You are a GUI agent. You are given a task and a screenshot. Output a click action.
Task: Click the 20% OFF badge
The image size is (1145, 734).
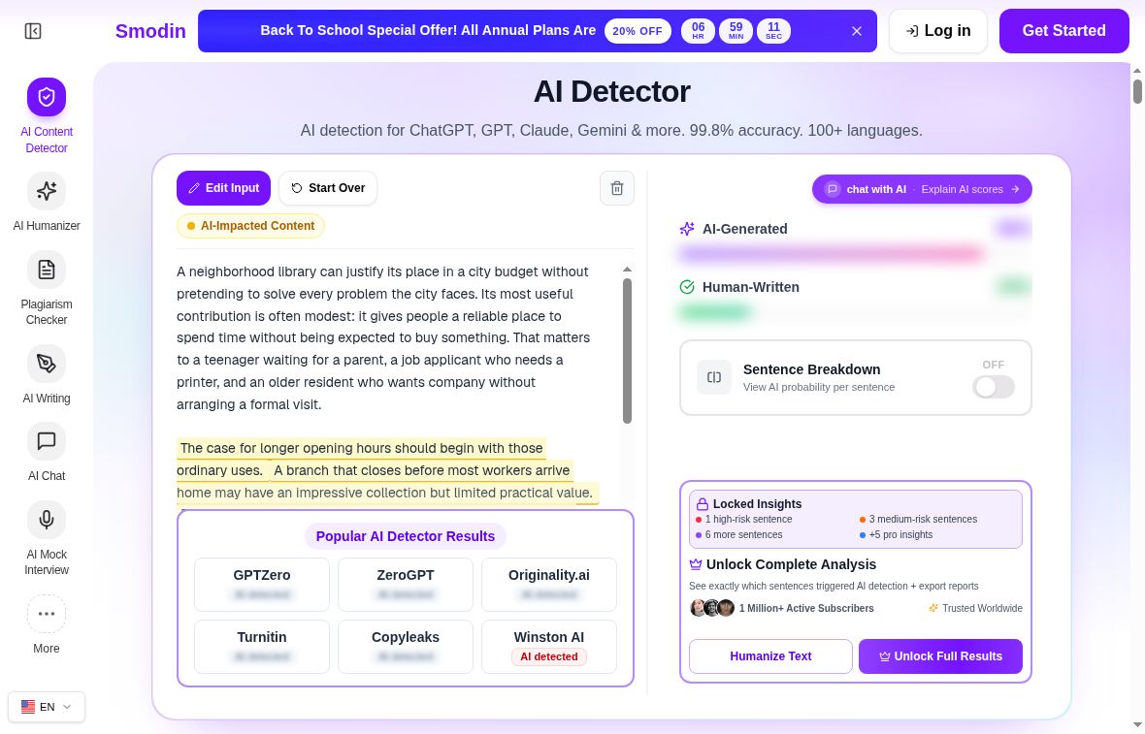coord(638,31)
